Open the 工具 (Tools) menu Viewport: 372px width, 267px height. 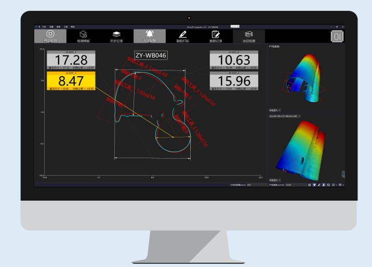click(65, 27)
